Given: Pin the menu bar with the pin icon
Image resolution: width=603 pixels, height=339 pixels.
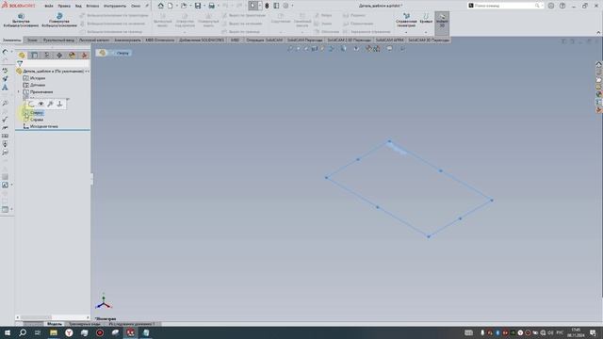Looking at the screenshot, I should click(147, 6).
